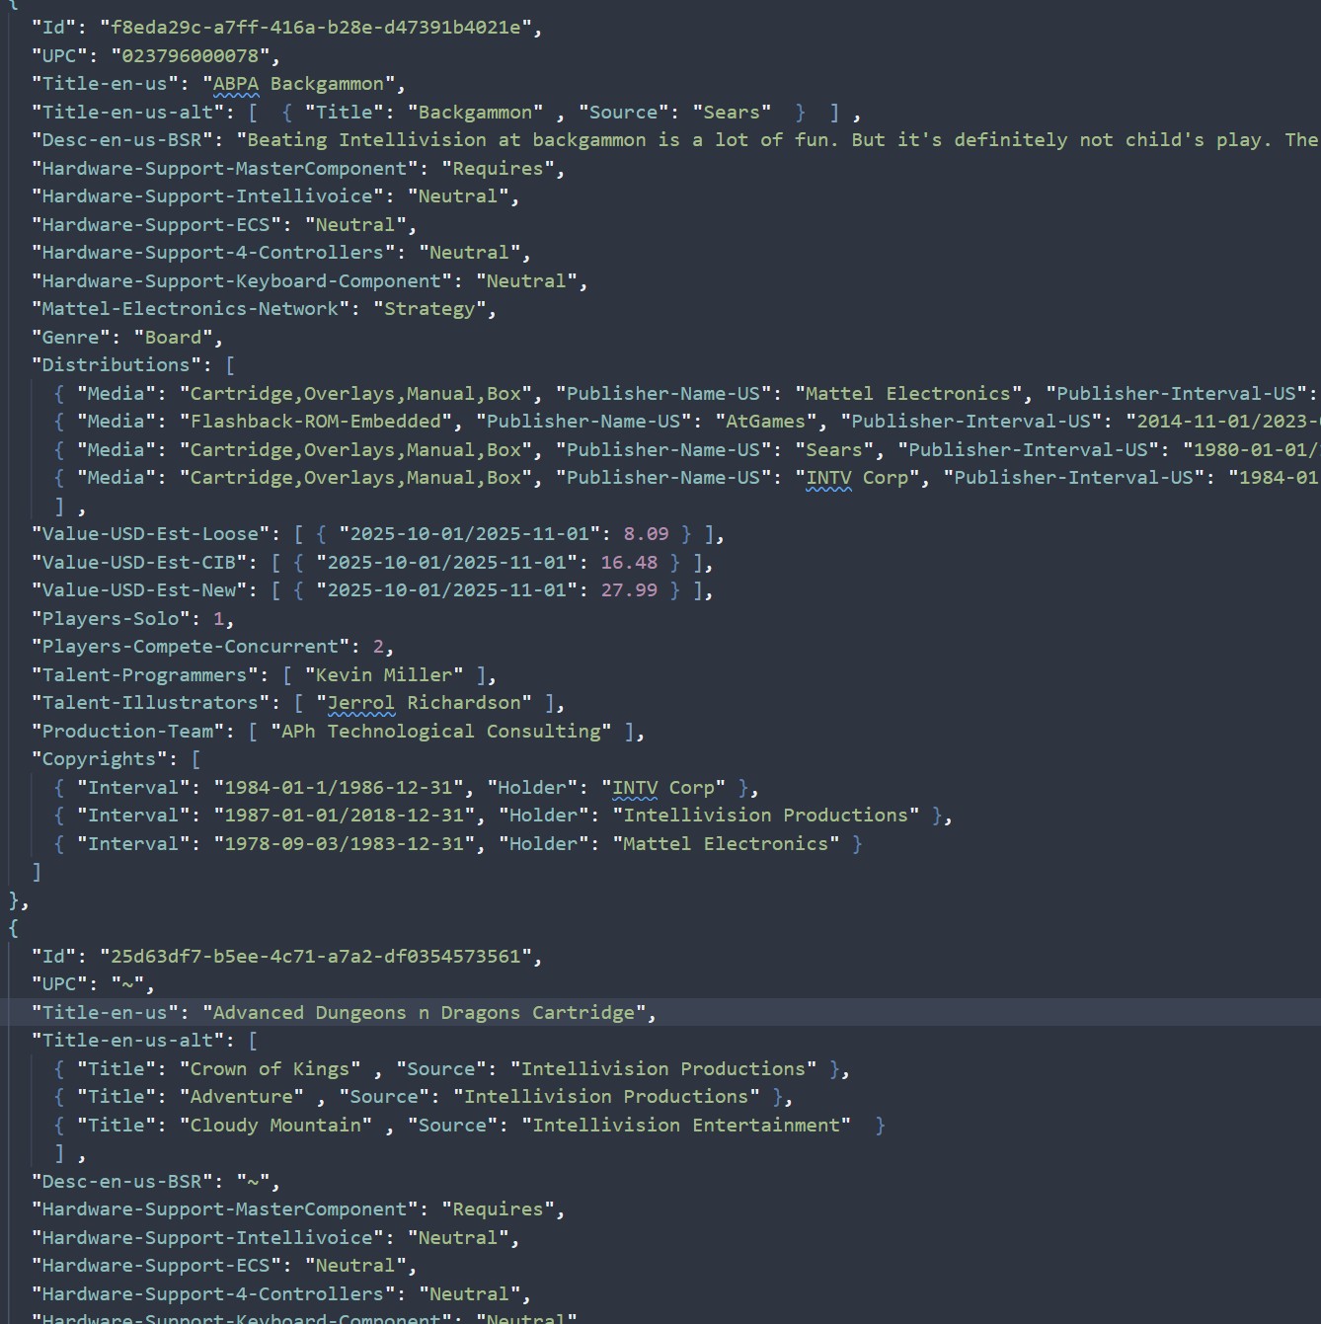Click the "Advanced Dungeons n Dragons Cartridge" title

[x=424, y=1013]
